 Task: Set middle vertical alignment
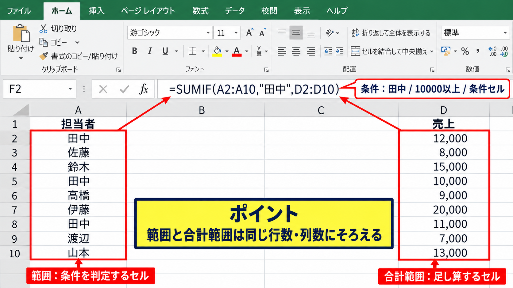click(296, 32)
